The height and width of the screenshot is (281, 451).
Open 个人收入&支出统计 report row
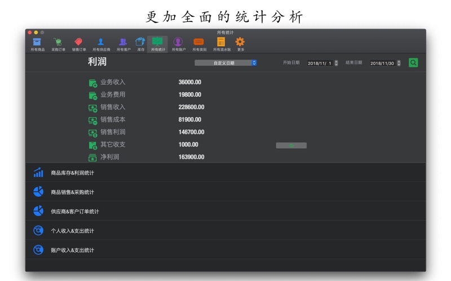coord(225,231)
